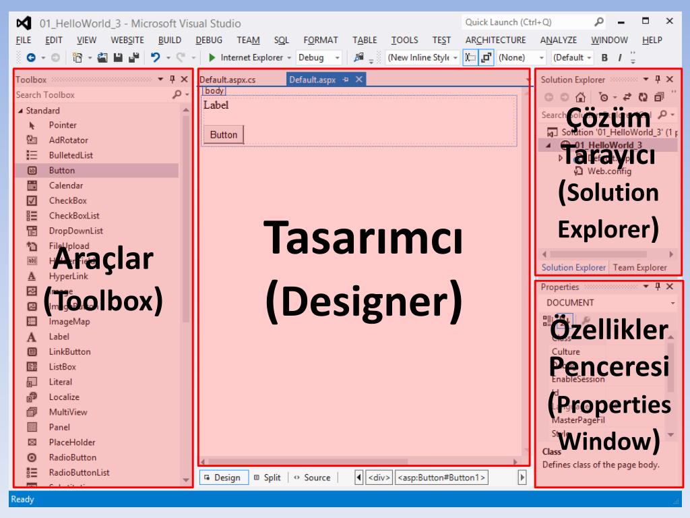690x518 pixels.
Task: Open the DEBUG menu
Action: tap(209, 40)
